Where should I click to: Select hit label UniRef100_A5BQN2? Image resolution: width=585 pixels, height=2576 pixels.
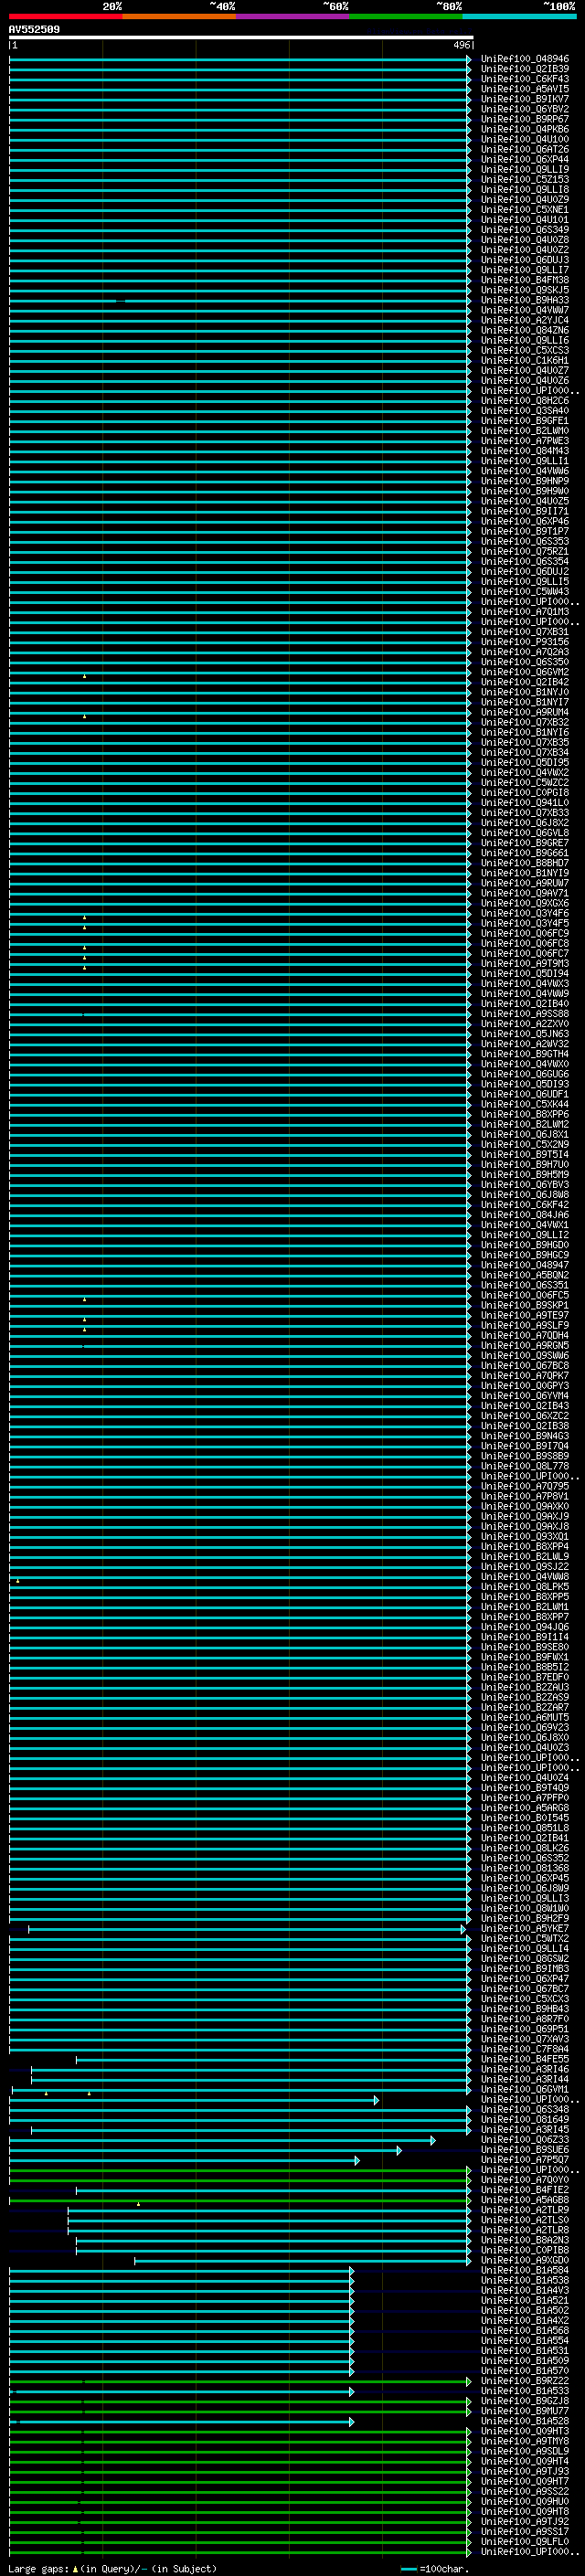[x=525, y=1275]
